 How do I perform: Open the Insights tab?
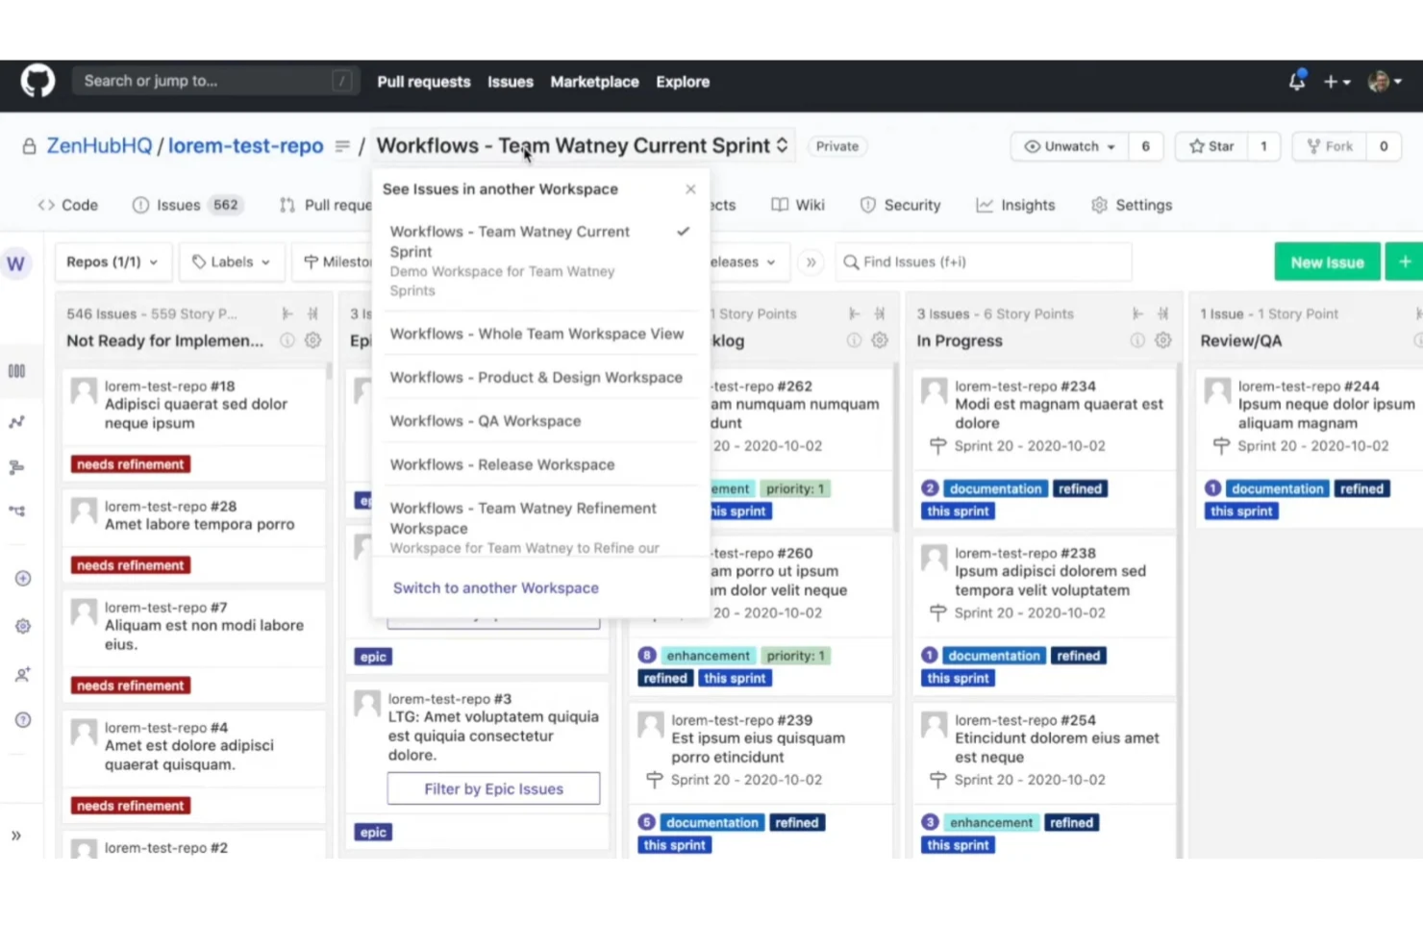click(x=1015, y=205)
